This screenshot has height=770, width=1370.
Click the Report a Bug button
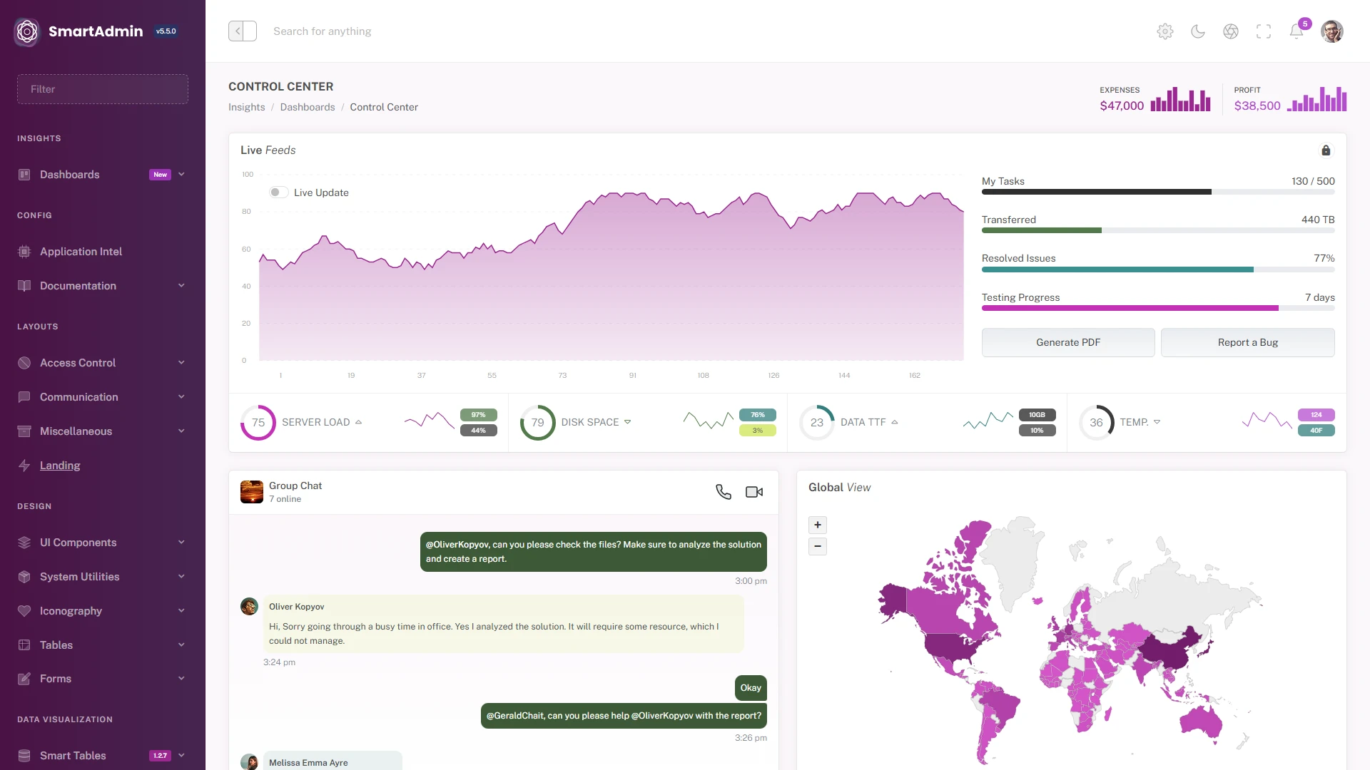point(1248,343)
